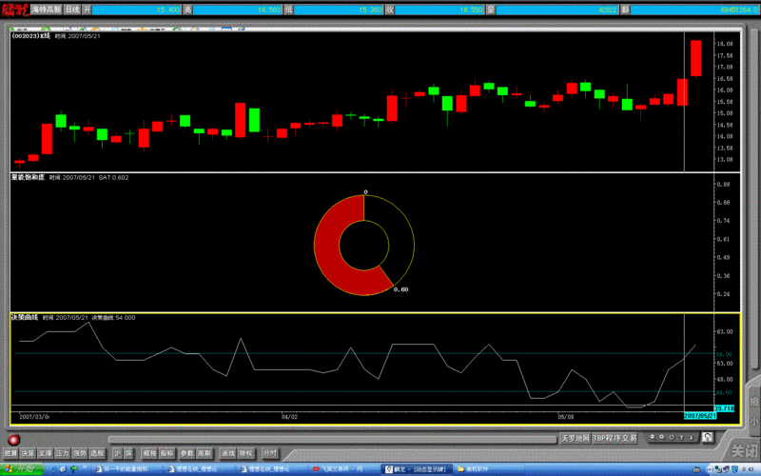
Task: Open the 参数 parameters option
Action: pyautogui.click(x=186, y=453)
